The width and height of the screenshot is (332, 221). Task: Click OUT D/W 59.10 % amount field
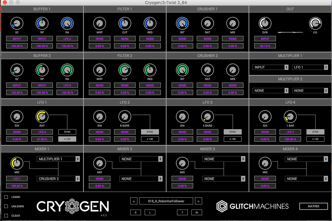tap(265, 46)
